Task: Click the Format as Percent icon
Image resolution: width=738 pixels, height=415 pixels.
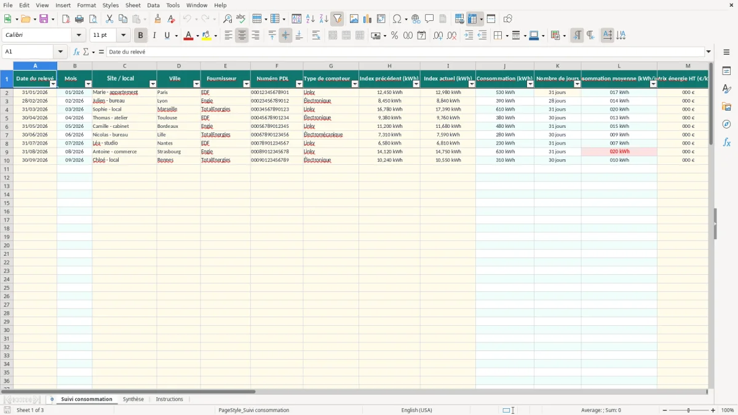Action: point(395,36)
